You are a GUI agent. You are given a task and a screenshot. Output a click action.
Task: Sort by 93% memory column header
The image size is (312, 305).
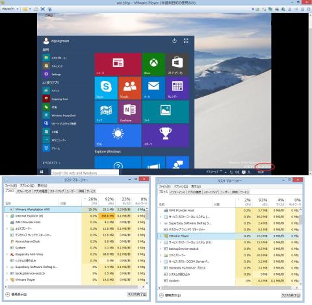(260, 202)
